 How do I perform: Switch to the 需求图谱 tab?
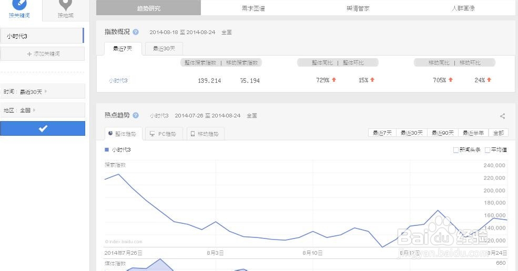coord(253,8)
